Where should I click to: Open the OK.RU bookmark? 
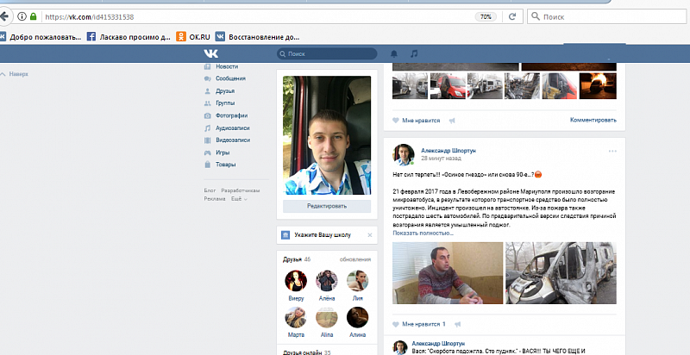[192, 37]
